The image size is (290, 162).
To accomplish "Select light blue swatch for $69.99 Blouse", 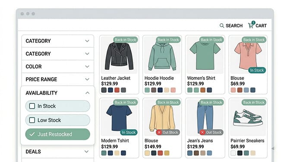I will [x=246, y=90].
